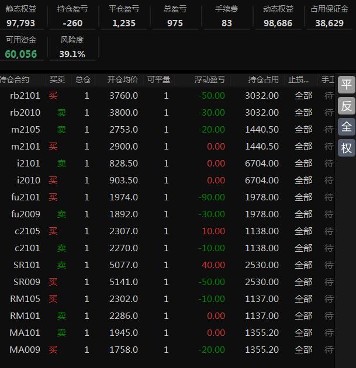This screenshot has width=356, height=368.
Task: Click the 风险度 value 39.1%
Action: [72, 54]
